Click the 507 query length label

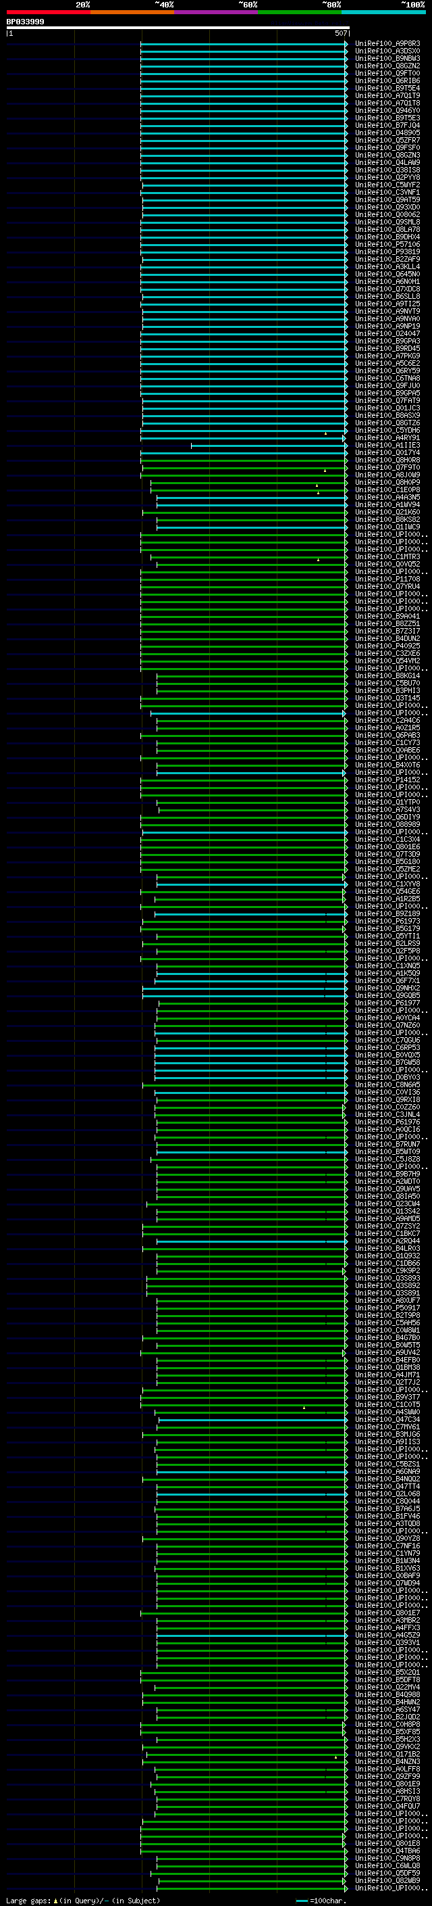[x=340, y=33]
